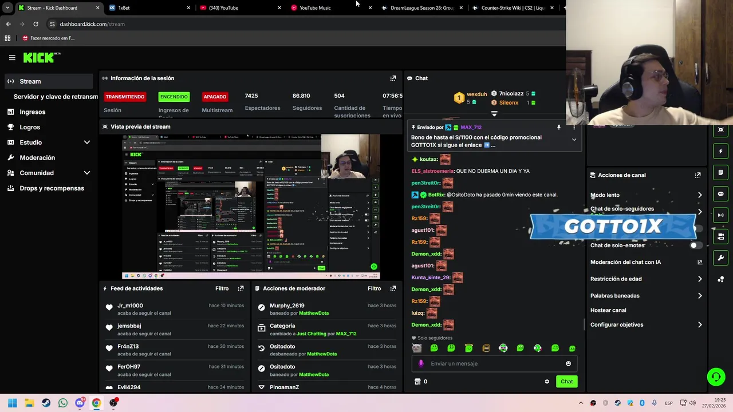Open Stream in the sidebar
Image resolution: width=733 pixels, height=412 pixels.
tap(49, 81)
